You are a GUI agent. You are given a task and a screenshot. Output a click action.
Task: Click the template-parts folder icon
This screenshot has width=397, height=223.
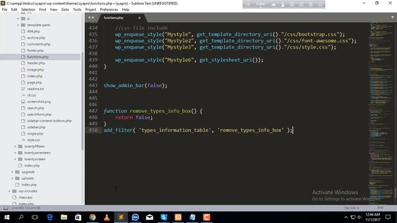23,25
